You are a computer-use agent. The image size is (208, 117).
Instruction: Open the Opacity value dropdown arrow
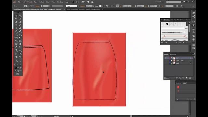(x=93, y=6)
